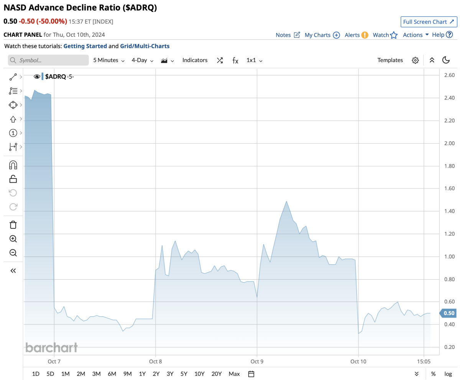The width and height of the screenshot is (460, 380).
Task: Select the 1M time range
Action: [65, 374]
